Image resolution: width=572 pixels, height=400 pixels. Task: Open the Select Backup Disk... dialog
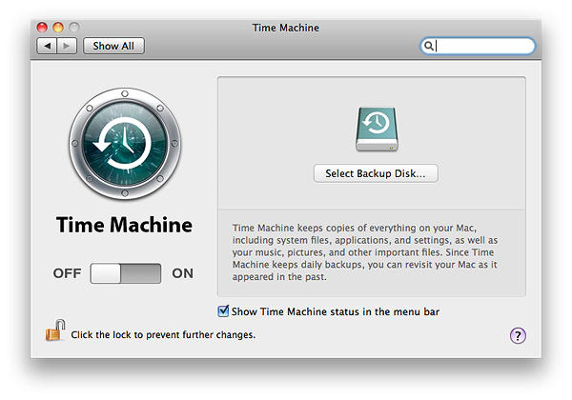(x=375, y=173)
